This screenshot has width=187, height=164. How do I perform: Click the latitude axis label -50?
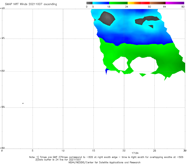2,71
